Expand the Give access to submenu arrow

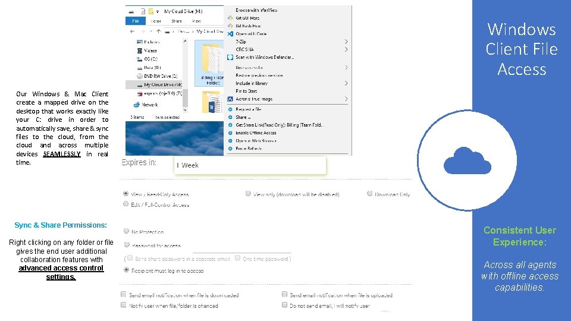coord(346,67)
